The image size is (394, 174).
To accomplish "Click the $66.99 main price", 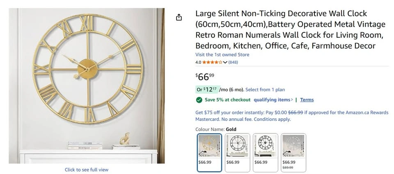I will (204, 77).
